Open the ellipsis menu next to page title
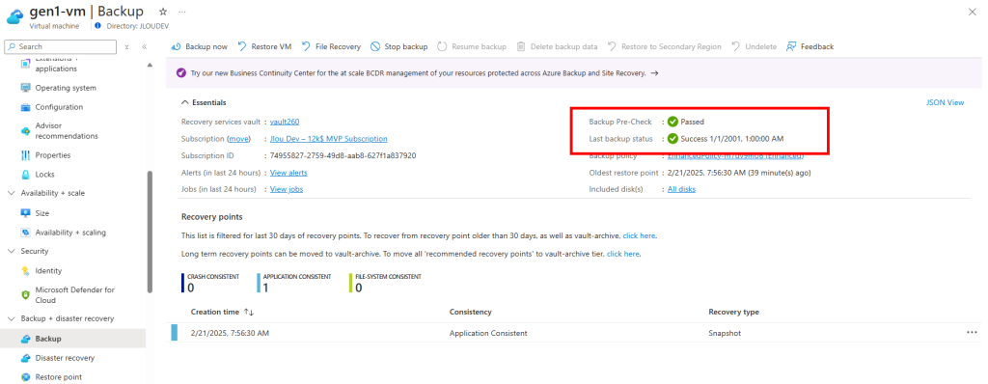The width and height of the screenshot is (988, 384). click(182, 12)
